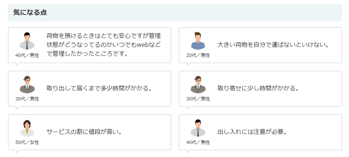Click avatar beside 出し入れには注意が必要 review
Image resolution: width=349 pixels, height=157 pixels.
(x=198, y=128)
